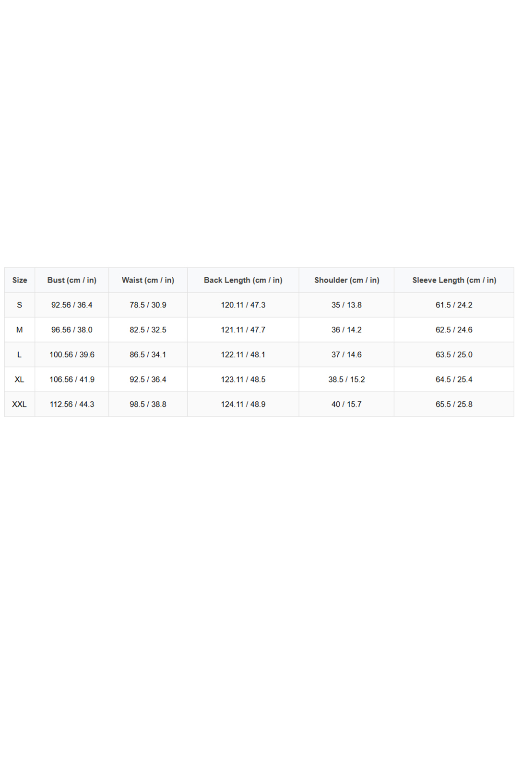Click waist value 78.5 / 30.9
Viewport: 522px width, 784px height.
click(148, 305)
